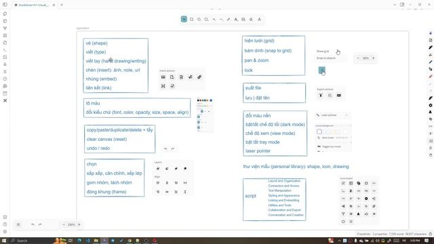This screenshot has height=244, width=434.
Task: Open File Explorer from the taskbar
Action: pyautogui.click(x=96, y=241)
